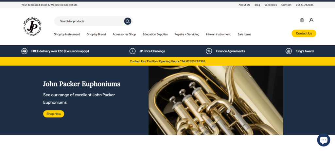The height and width of the screenshot is (151, 335).
Task: Expand the Shop by Brand menu
Action: click(x=96, y=34)
